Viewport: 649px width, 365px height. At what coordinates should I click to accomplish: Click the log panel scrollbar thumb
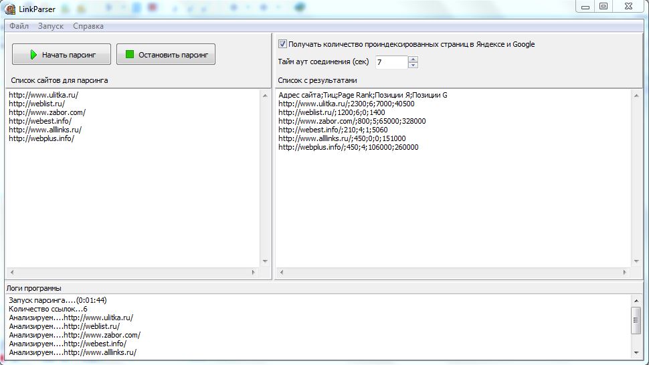636,320
